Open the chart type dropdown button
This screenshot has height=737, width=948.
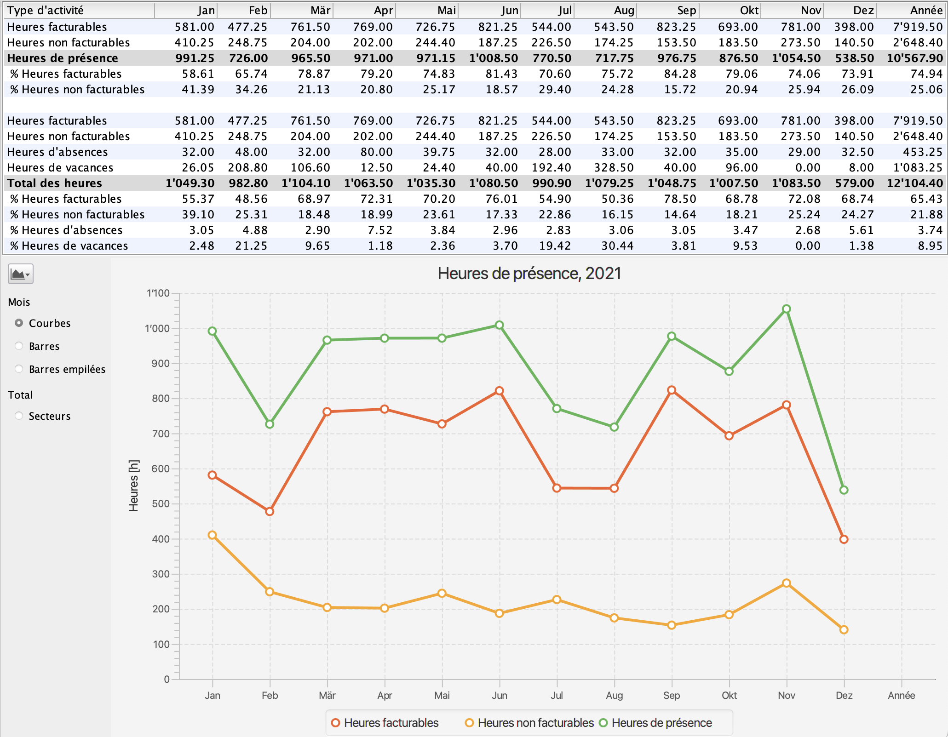[21, 274]
